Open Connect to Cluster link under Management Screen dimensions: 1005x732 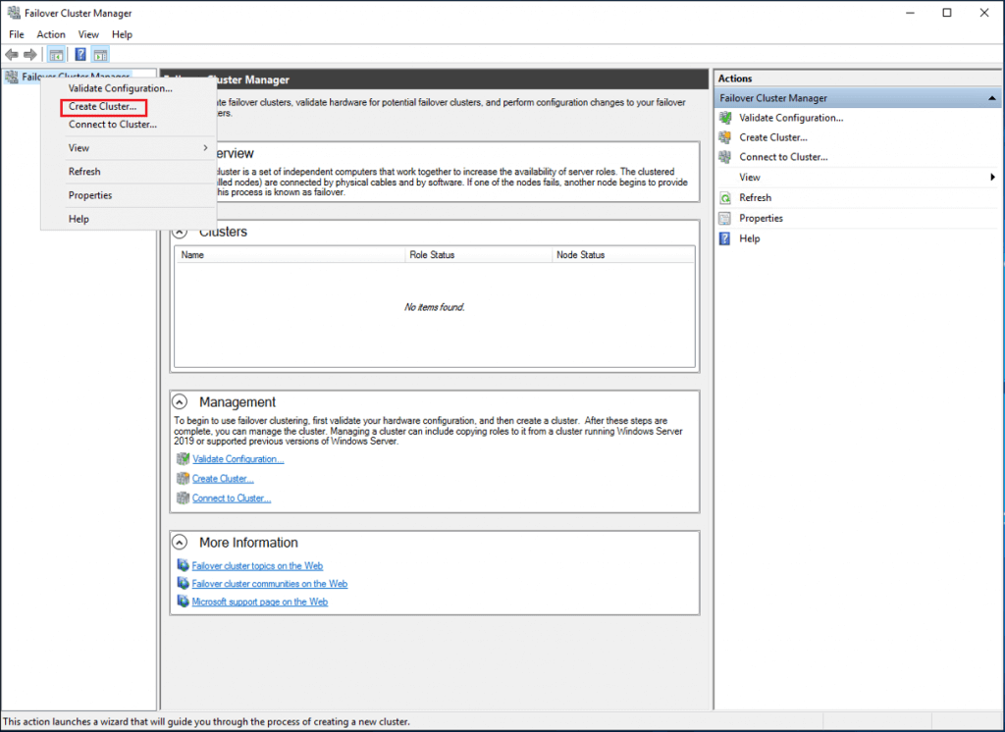pos(232,498)
